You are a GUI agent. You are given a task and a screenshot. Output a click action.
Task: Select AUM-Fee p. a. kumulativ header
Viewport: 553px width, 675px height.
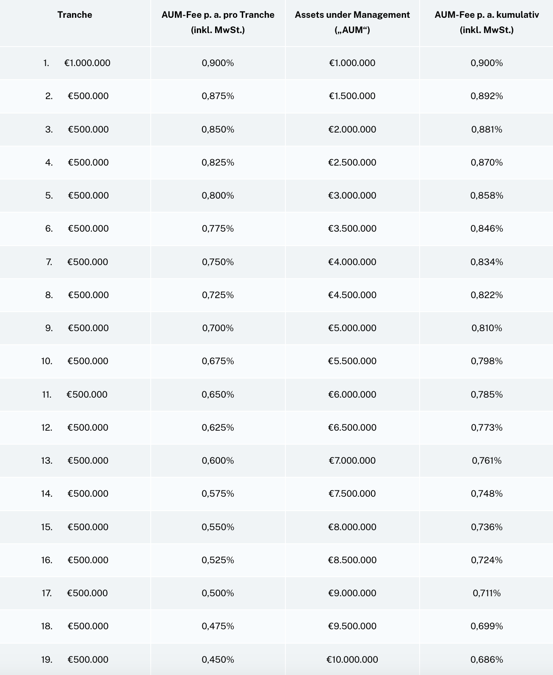487,22
